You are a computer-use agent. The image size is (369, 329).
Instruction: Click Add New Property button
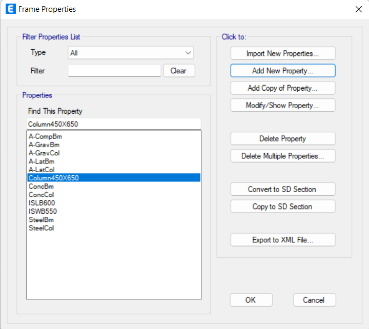[283, 71]
